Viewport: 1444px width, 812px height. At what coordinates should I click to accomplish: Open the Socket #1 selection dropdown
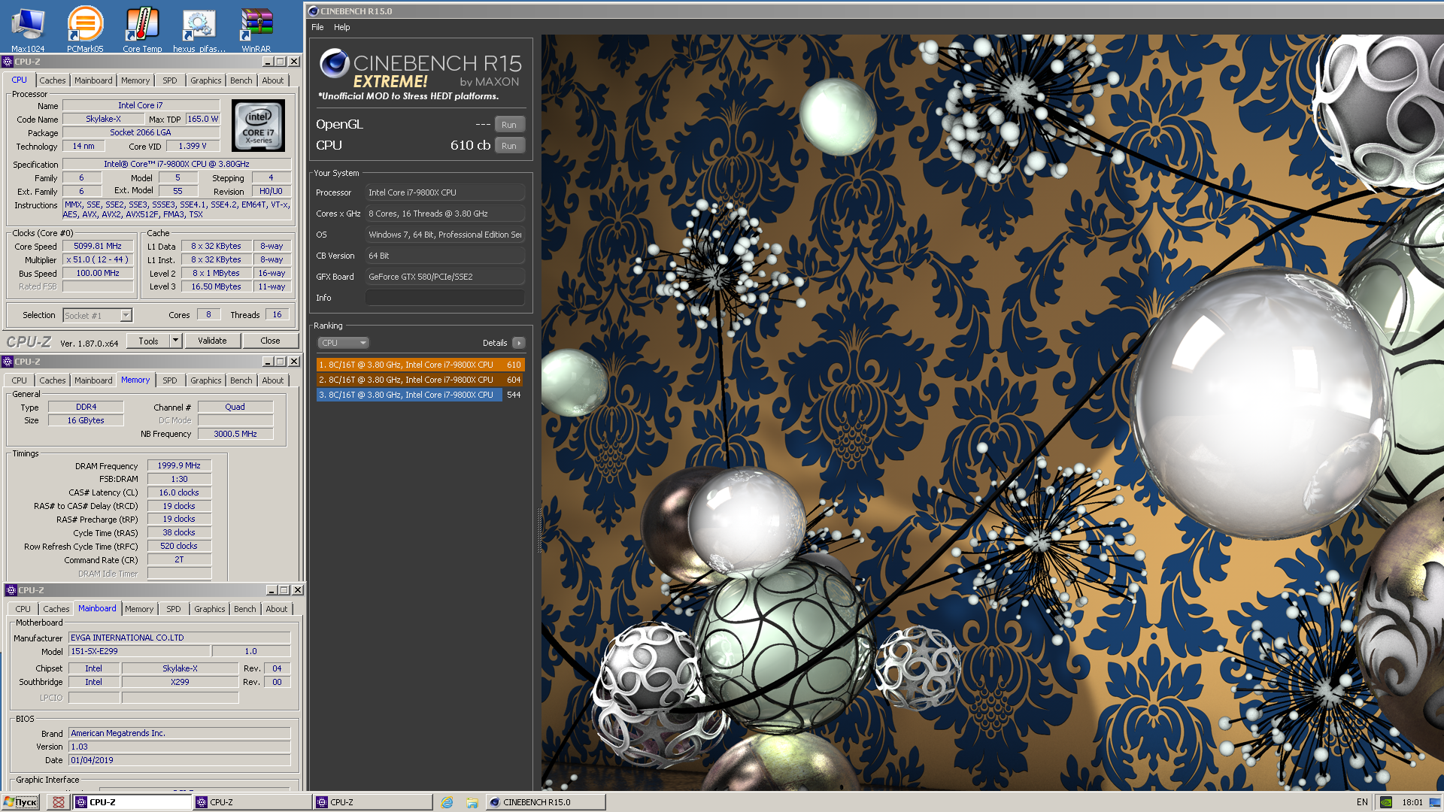click(98, 315)
